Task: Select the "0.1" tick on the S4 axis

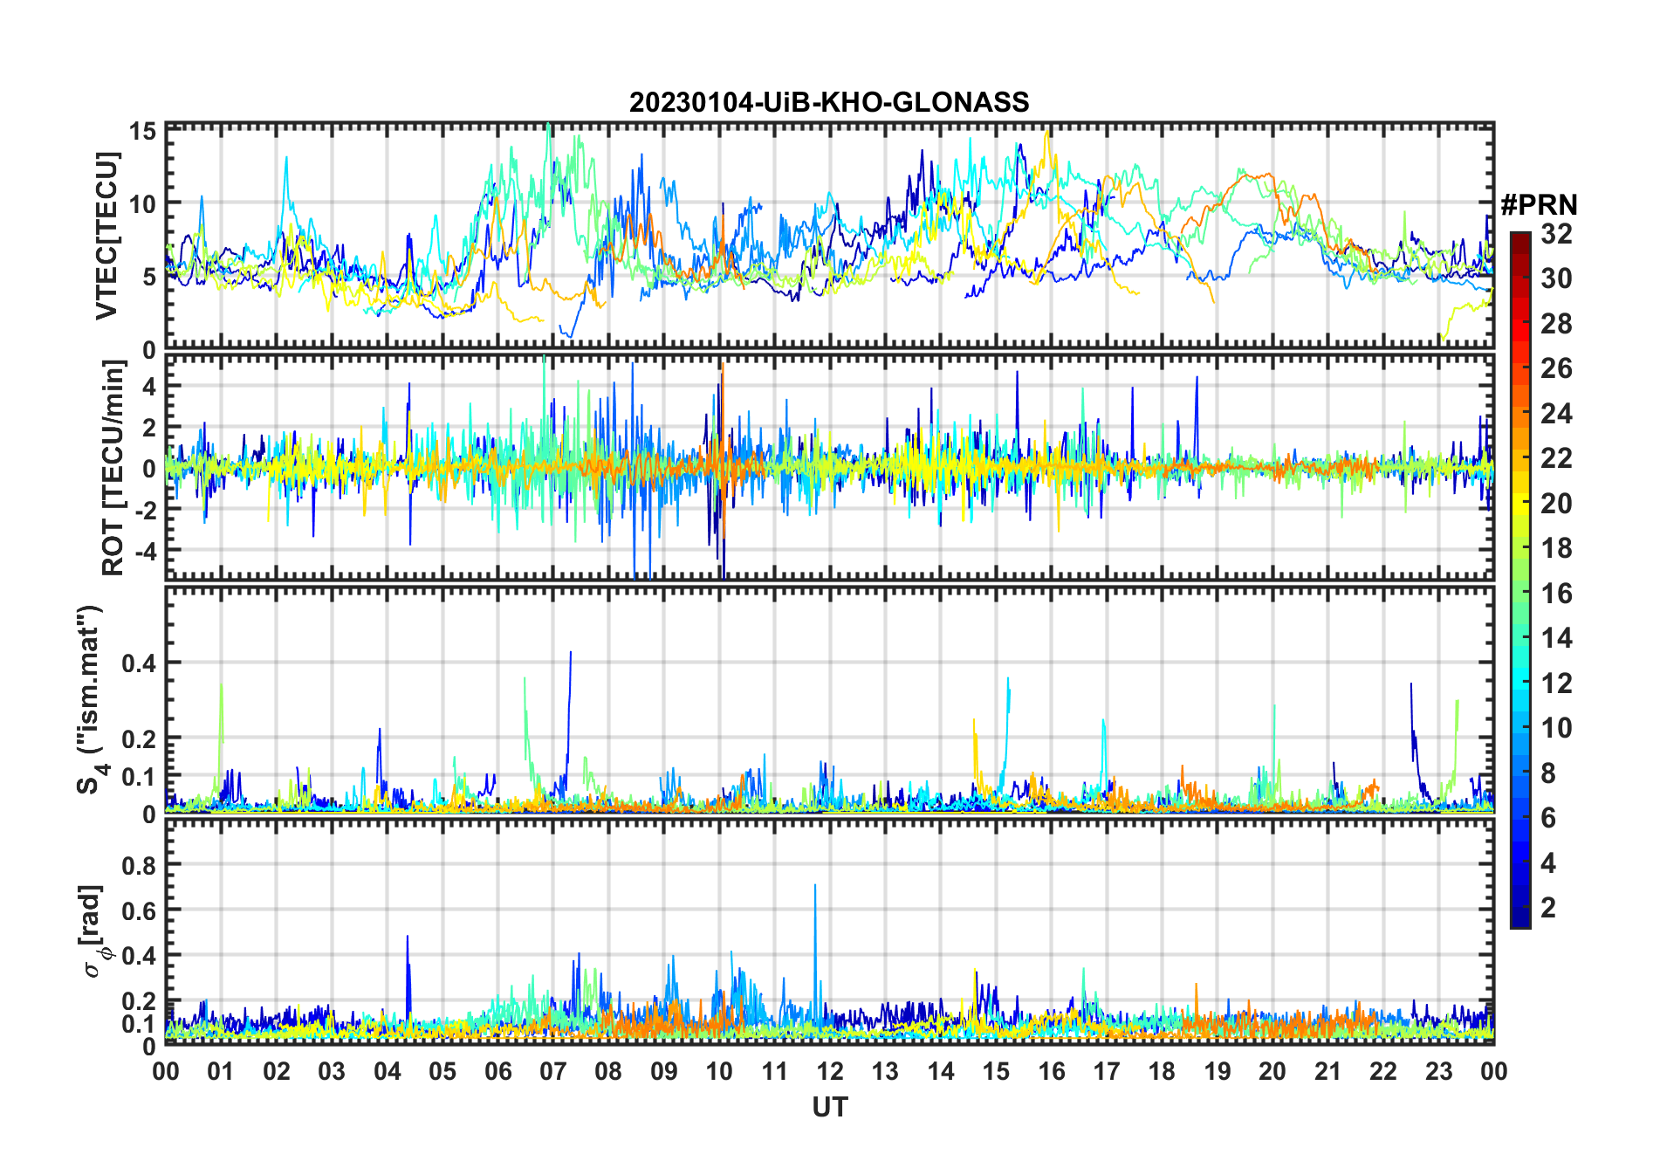Action: (140, 776)
